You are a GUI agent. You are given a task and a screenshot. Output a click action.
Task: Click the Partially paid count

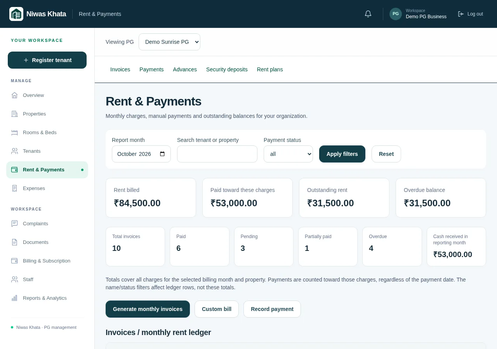click(307, 248)
